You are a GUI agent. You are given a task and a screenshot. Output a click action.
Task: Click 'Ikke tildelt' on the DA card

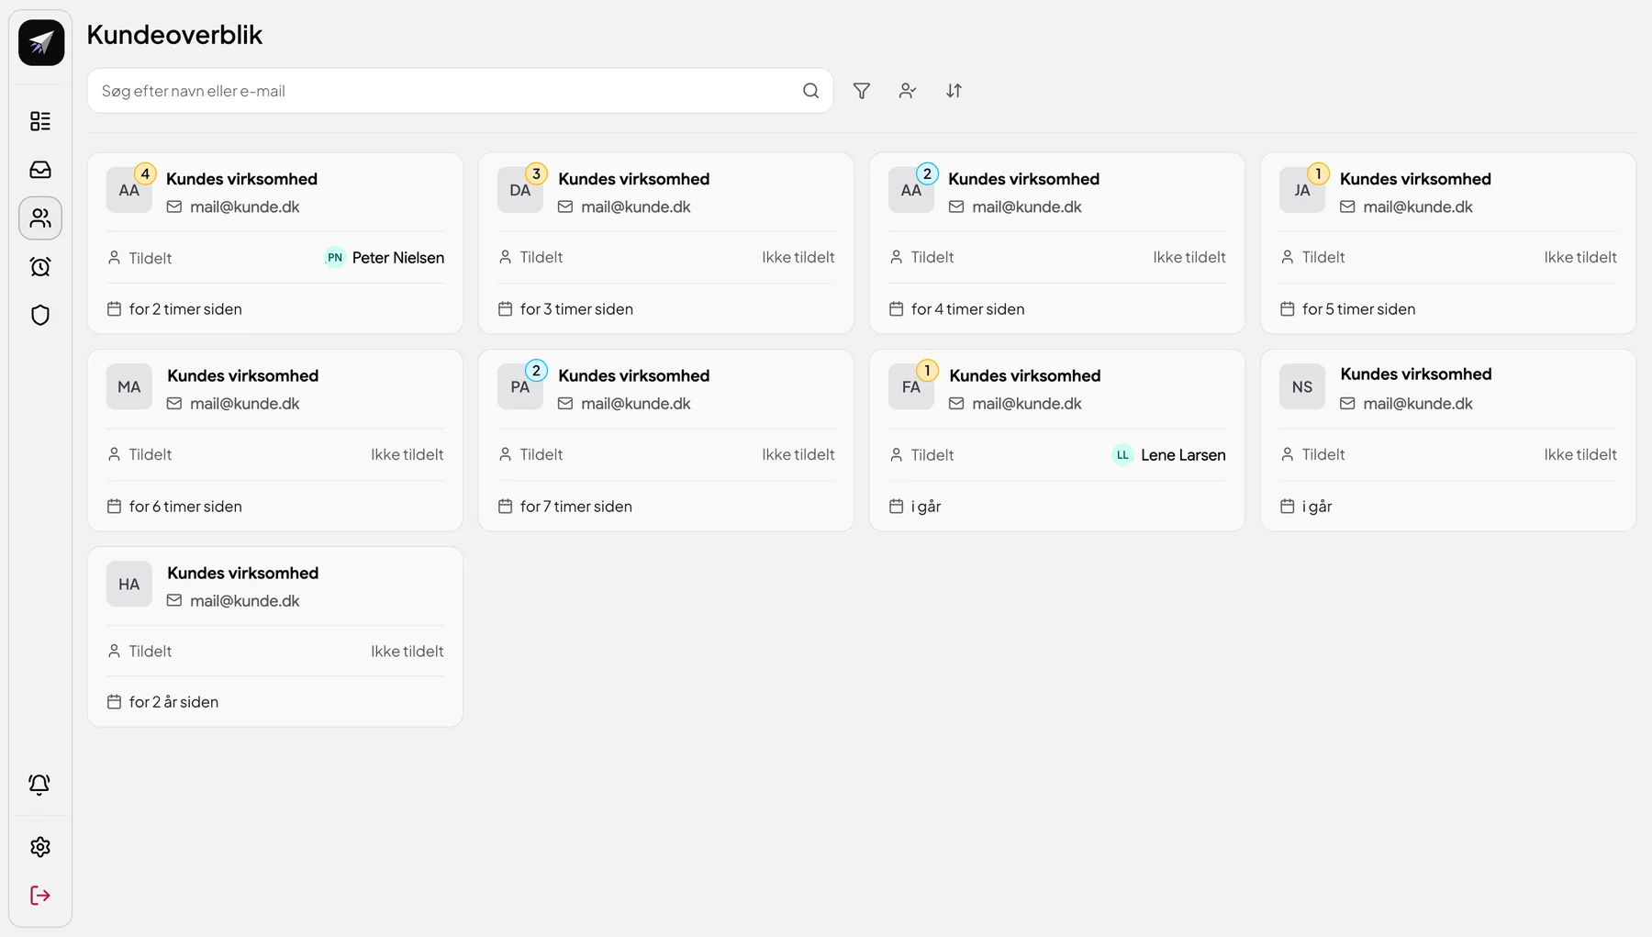[x=798, y=258]
